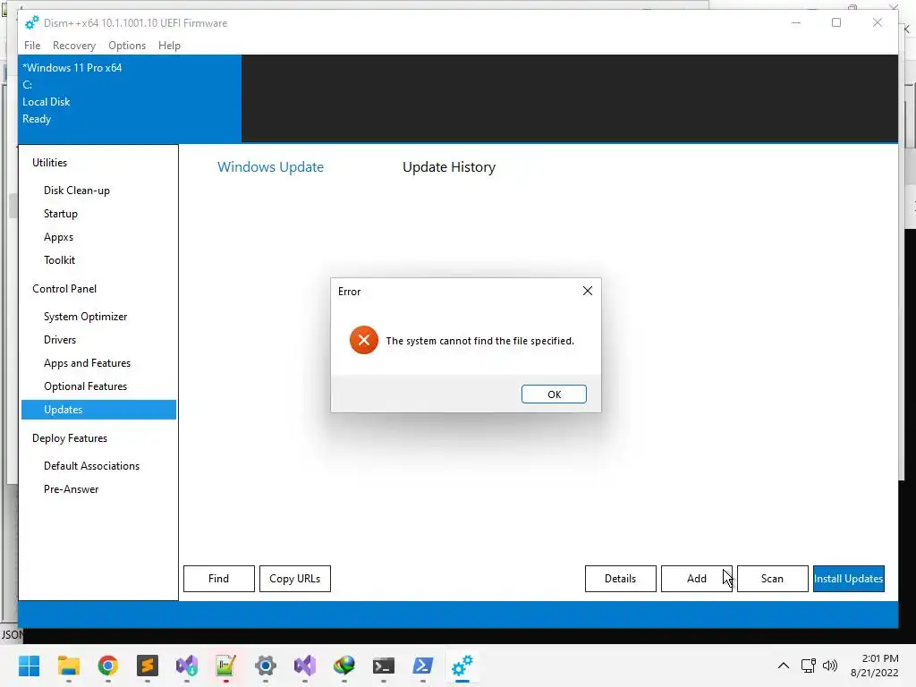The height and width of the screenshot is (687, 916).
Task: Select Startup in sidebar
Action: coord(61,214)
